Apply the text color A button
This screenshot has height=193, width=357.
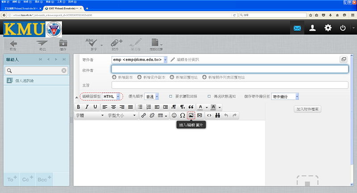point(200,107)
